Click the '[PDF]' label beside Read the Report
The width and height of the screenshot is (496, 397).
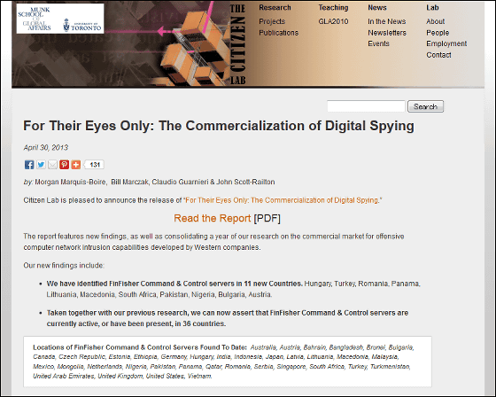point(267,219)
